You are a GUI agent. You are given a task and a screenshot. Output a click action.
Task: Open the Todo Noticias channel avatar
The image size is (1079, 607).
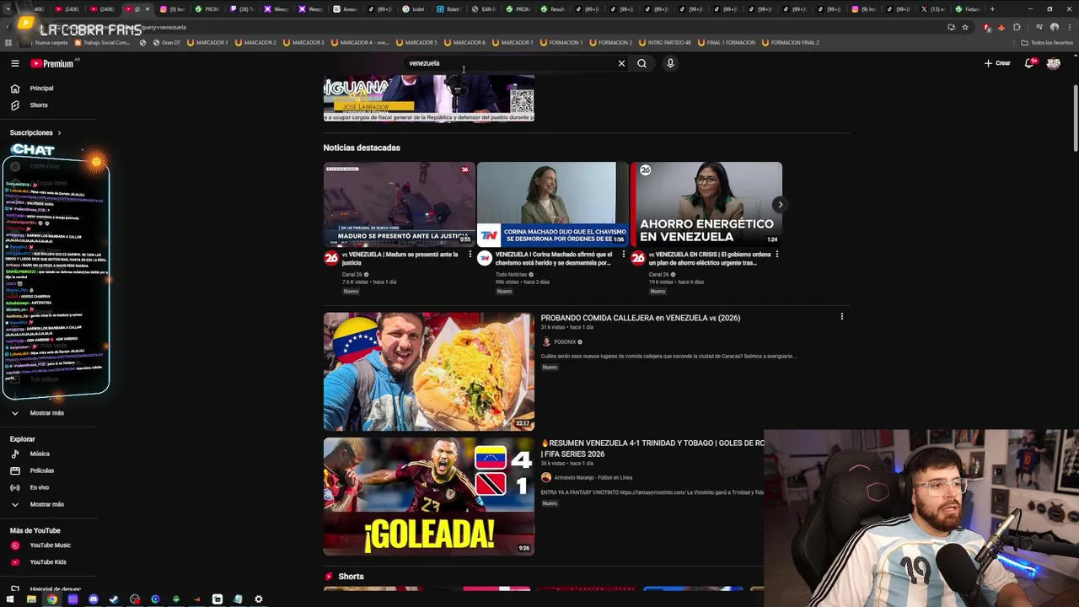click(x=485, y=258)
